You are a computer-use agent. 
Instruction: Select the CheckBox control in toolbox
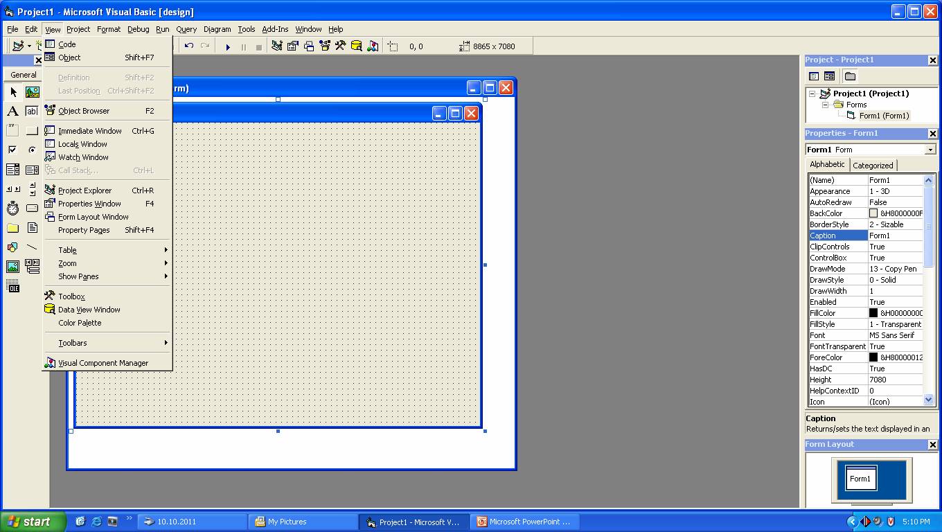12,150
